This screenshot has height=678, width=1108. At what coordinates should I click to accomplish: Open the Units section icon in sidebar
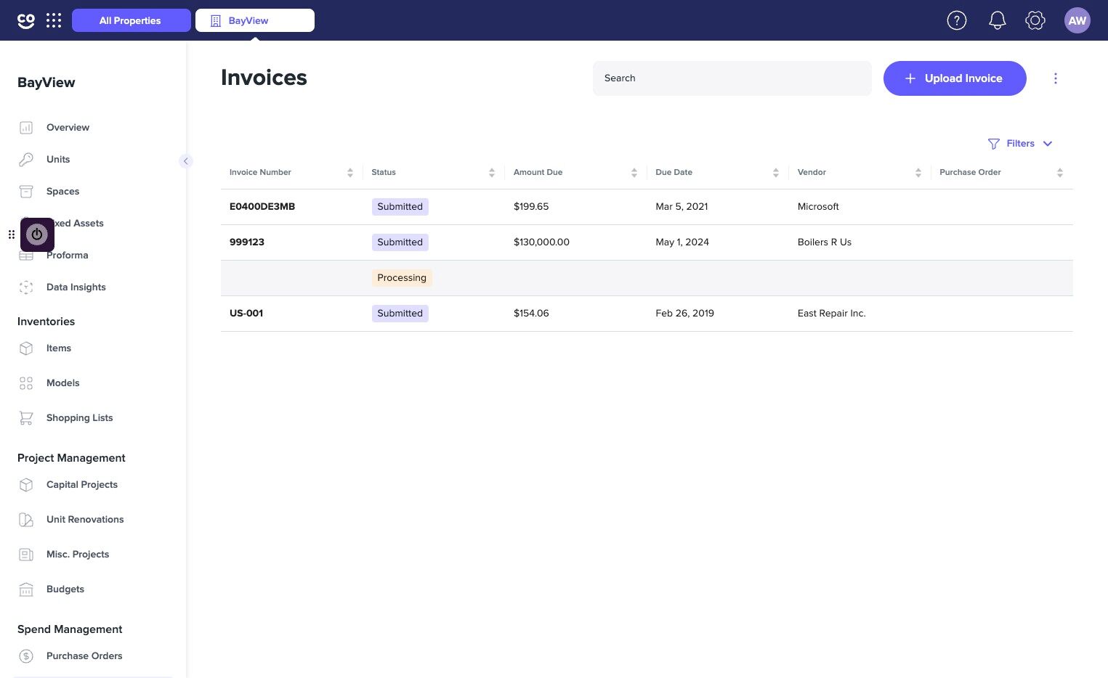[x=26, y=159]
